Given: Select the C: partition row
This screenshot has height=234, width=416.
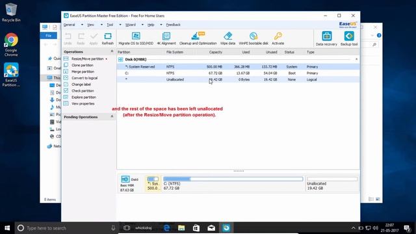Looking at the screenshot, I should [239, 73].
